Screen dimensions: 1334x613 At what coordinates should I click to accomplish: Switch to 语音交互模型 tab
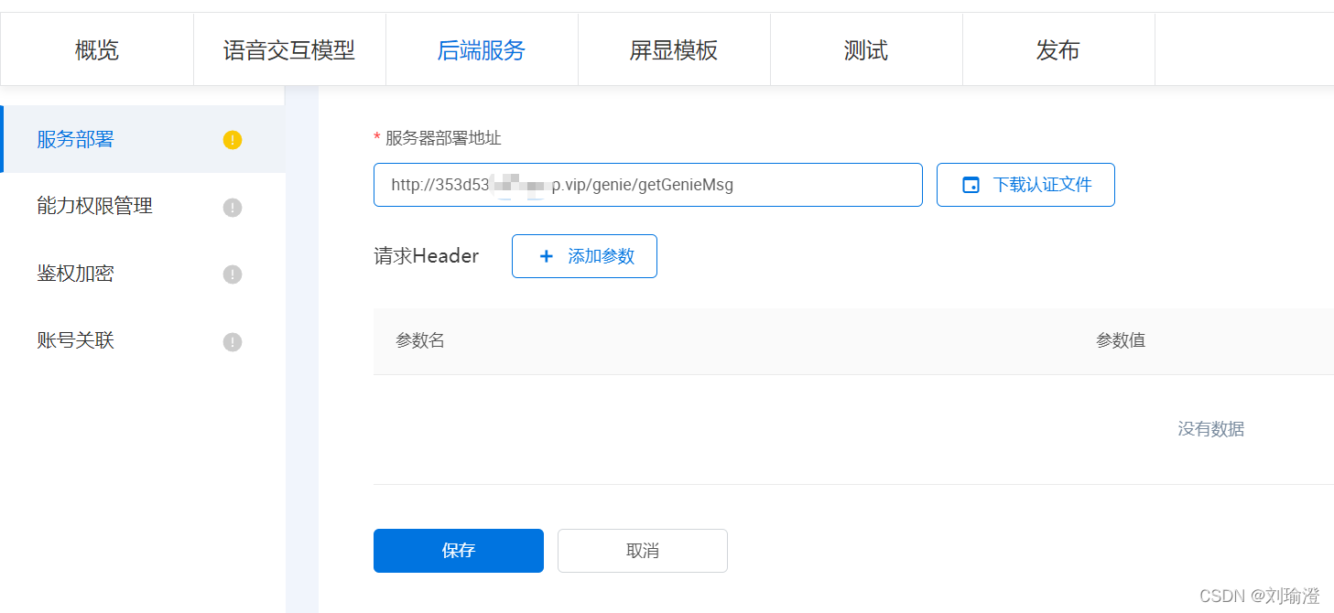pos(289,50)
